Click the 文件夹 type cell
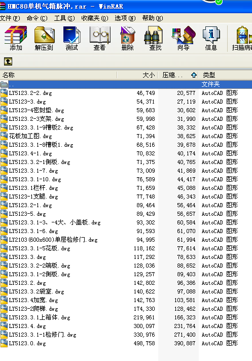The width and height of the screenshot is (252, 361). click(x=210, y=84)
